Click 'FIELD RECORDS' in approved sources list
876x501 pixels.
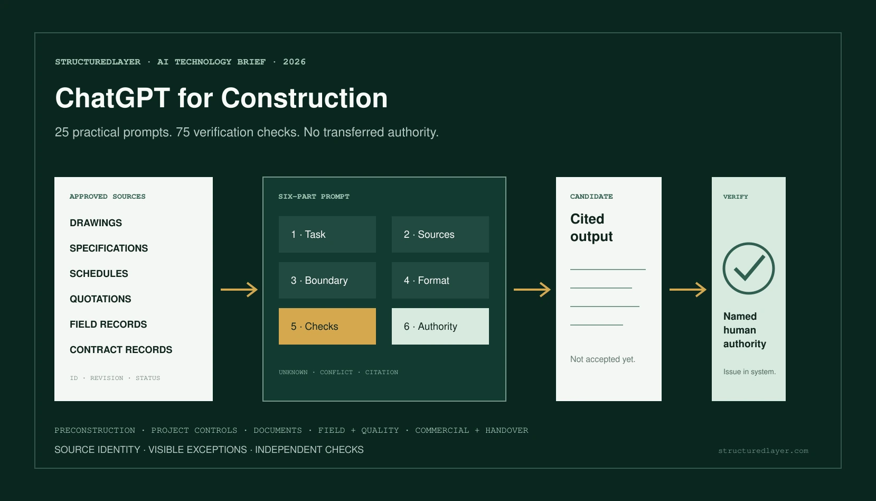click(108, 324)
